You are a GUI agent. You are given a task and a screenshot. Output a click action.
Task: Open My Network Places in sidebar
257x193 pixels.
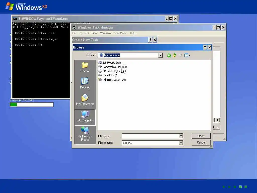(85, 134)
